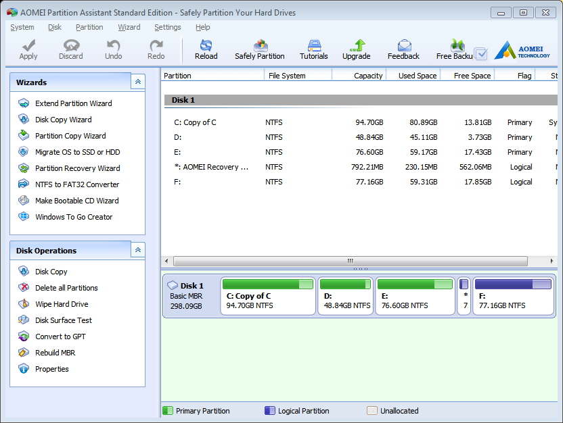Click the horizontal scrollbar right arrow
Viewport: 563px width, 423px height.
click(552, 261)
